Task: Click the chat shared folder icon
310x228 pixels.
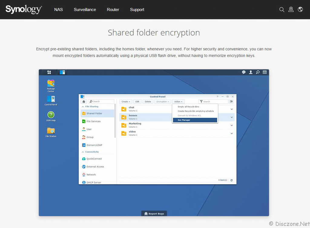Action: [124, 109]
